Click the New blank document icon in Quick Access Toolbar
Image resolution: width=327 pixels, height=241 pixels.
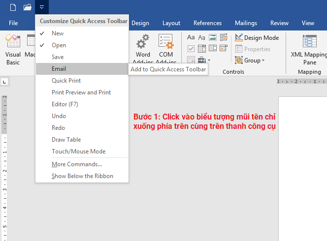tap(13, 7)
